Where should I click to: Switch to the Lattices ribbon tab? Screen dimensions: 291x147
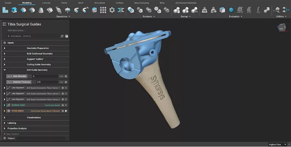(46, 3)
